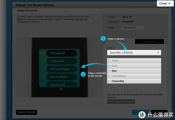Click the drag handle on CSPowerToggle
The image size is (175, 120).
73,69
